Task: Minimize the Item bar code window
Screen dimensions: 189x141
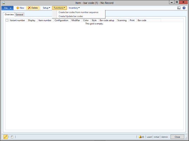Action: pyautogui.click(x=172, y=2)
